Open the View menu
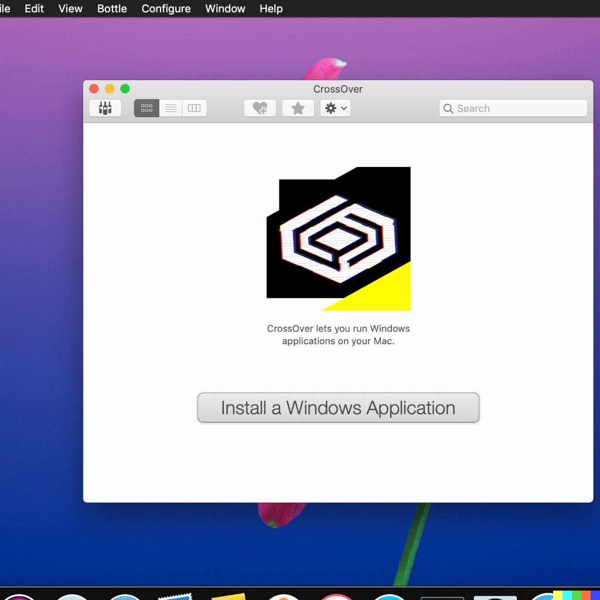The width and height of the screenshot is (600, 600). pyautogui.click(x=70, y=8)
